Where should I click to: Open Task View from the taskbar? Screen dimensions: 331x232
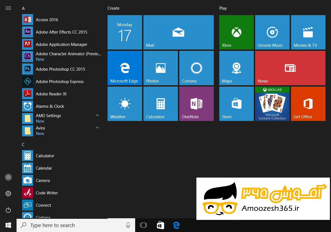143,225
